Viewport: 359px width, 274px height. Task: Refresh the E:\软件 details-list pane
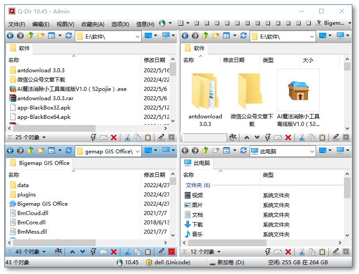pyautogui.click(x=69, y=36)
